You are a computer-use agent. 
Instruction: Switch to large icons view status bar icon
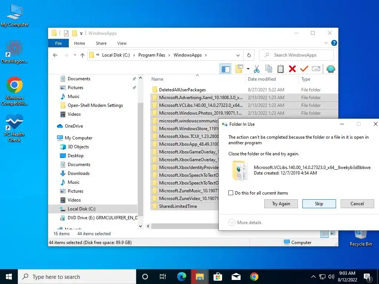point(333,234)
